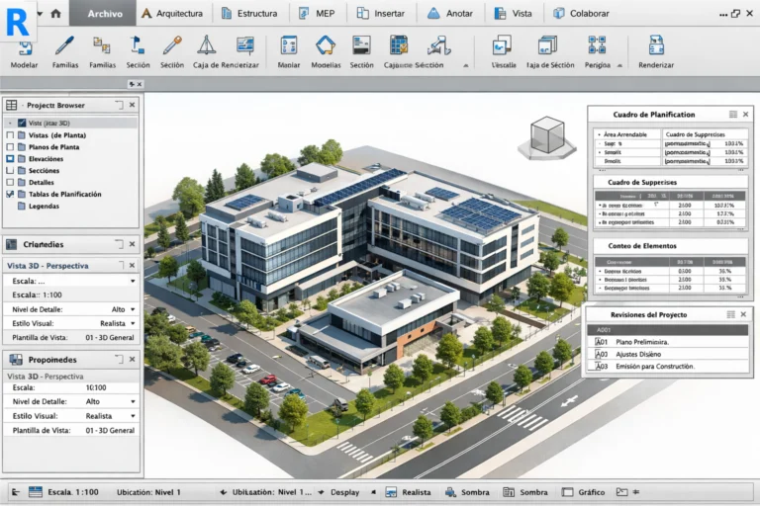Click the Iaja de Sectión icon
The height and width of the screenshot is (506, 760).
click(x=548, y=45)
